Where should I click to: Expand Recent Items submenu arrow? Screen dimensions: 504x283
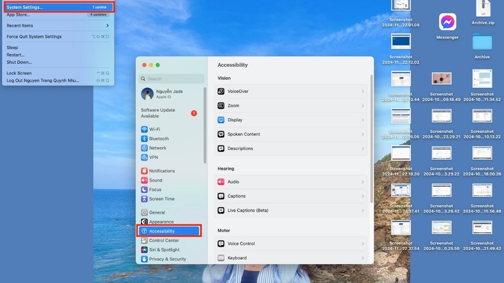(x=107, y=26)
